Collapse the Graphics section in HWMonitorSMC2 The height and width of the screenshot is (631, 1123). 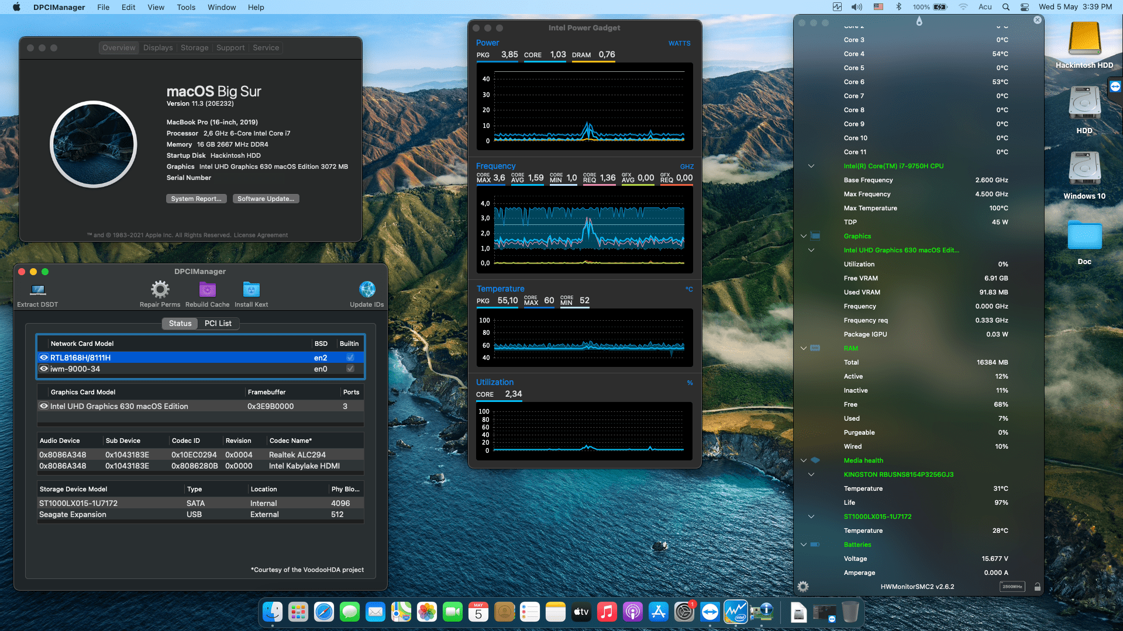click(804, 236)
